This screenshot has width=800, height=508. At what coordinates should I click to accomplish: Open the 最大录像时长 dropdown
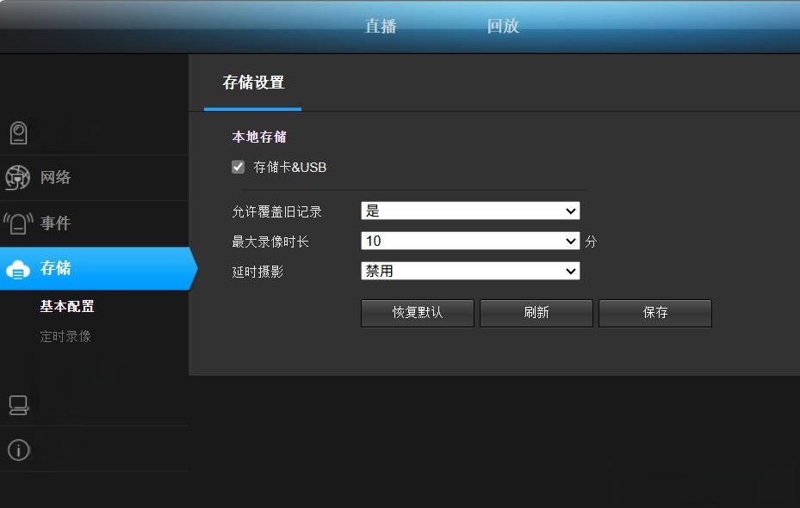pos(470,241)
